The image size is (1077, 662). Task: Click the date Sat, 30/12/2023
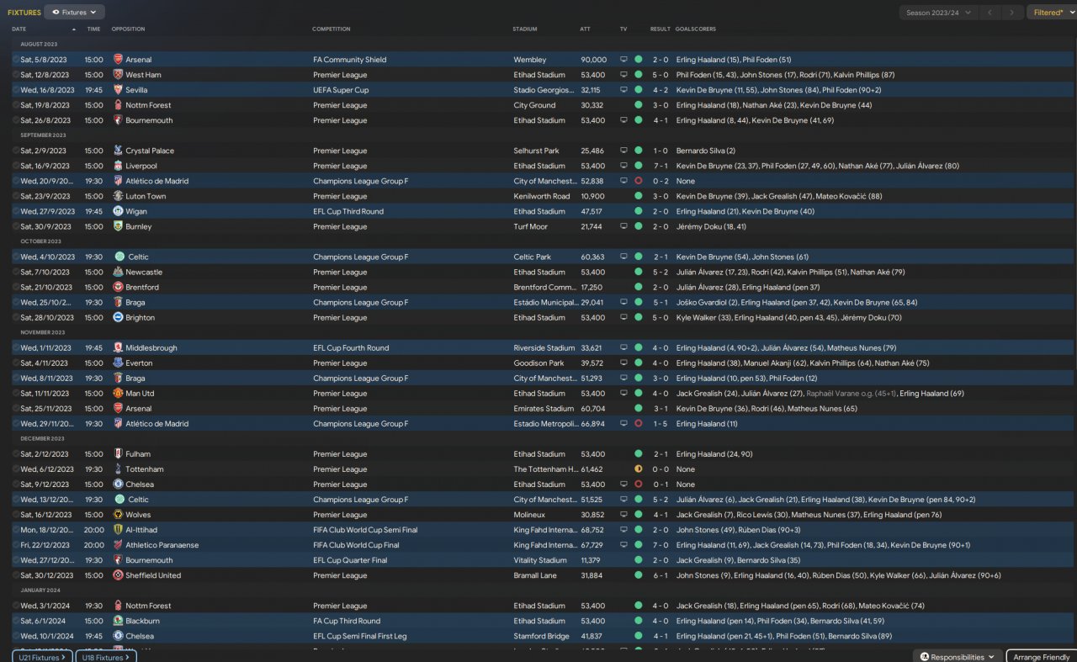[47, 575]
